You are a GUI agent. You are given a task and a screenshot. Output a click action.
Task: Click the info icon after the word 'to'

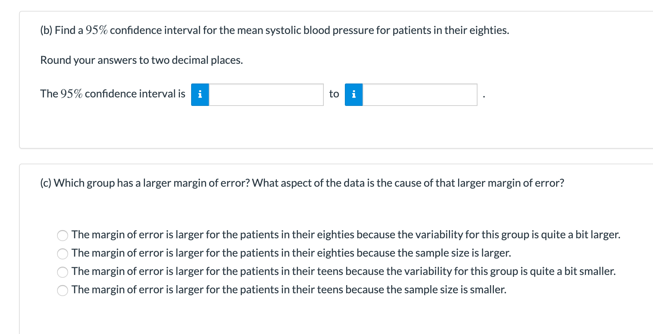coord(354,95)
